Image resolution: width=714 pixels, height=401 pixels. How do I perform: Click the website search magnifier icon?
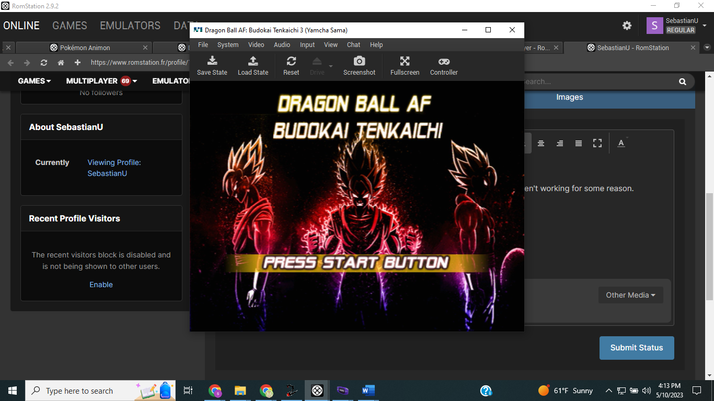(x=682, y=81)
